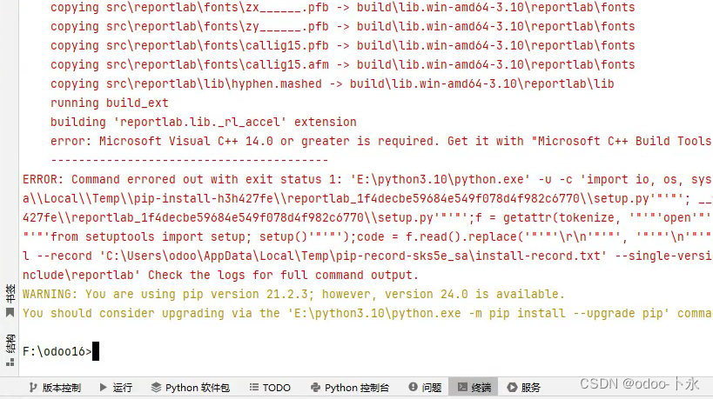Click the callig15.afm copying line
713x399 pixels.
pyautogui.click(x=342, y=64)
